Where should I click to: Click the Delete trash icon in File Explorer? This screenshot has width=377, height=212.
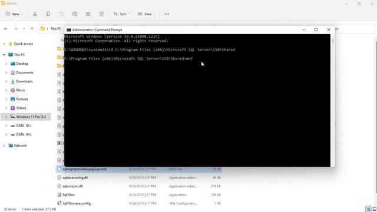pyautogui.click(x=101, y=14)
